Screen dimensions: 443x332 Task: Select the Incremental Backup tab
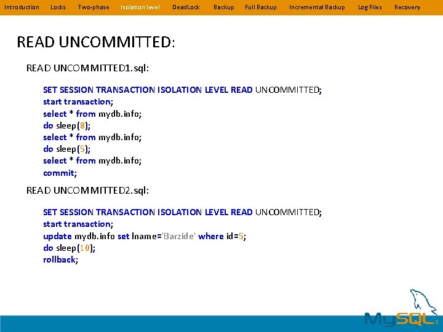click(x=317, y=7)
